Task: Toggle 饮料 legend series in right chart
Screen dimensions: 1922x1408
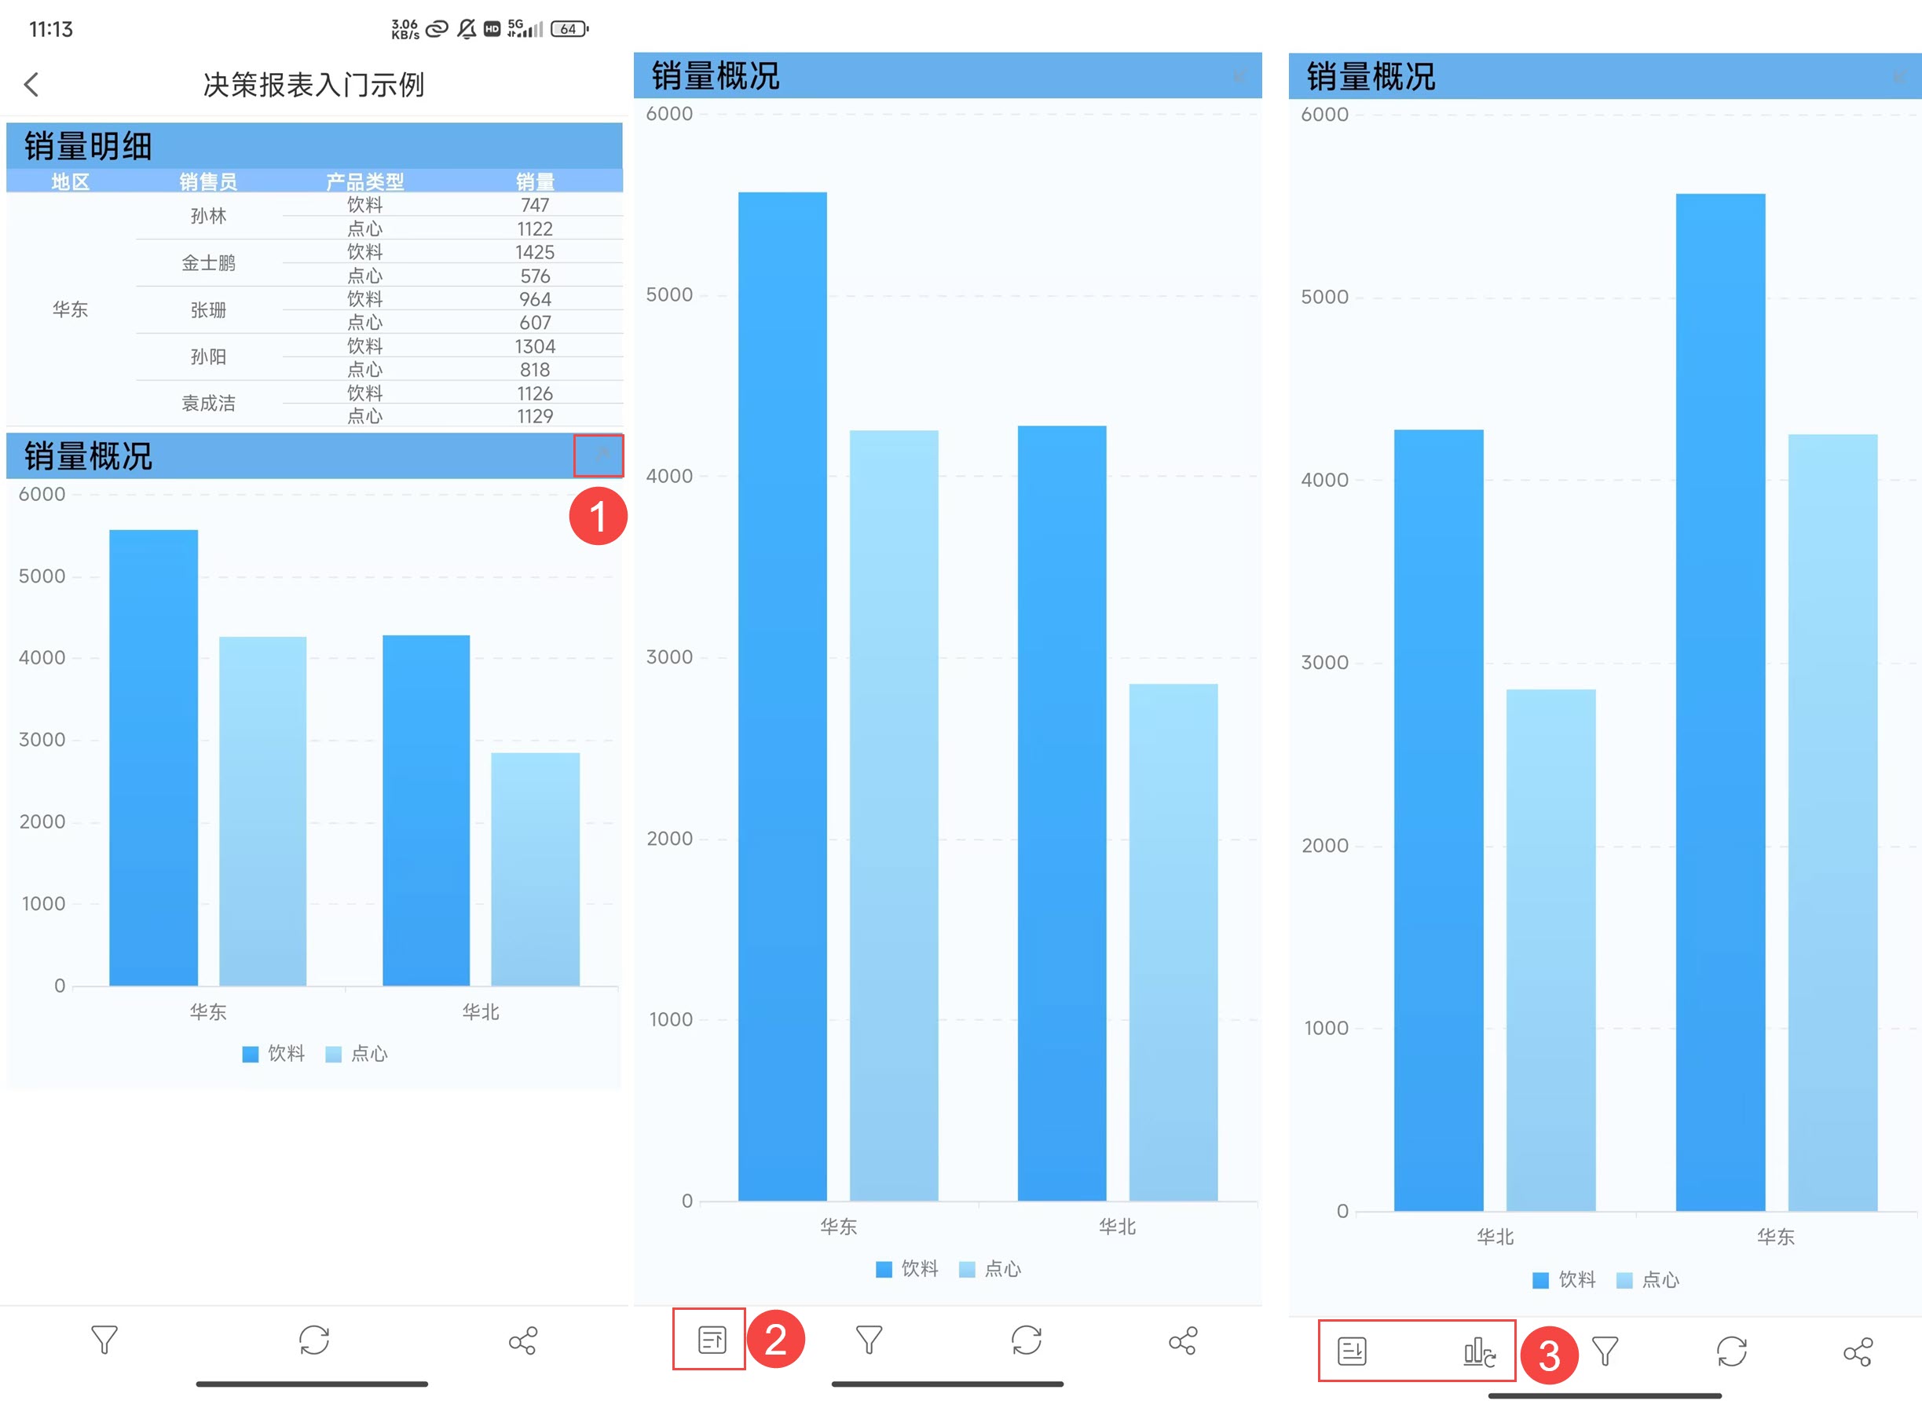Action: pyautogui.click(x=1564, y=1280)
